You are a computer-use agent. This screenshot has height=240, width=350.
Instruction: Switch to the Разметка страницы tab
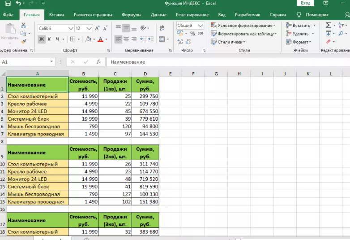93,15
